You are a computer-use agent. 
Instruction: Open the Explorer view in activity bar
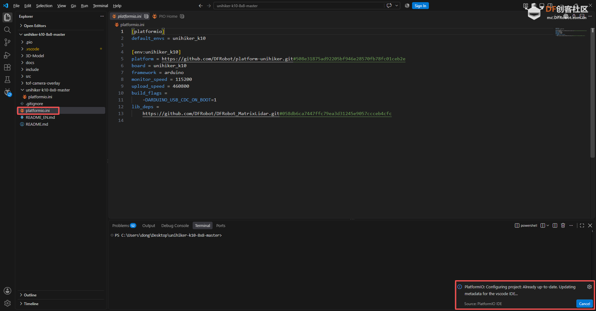pyautogui.click(x=7, y=18)
